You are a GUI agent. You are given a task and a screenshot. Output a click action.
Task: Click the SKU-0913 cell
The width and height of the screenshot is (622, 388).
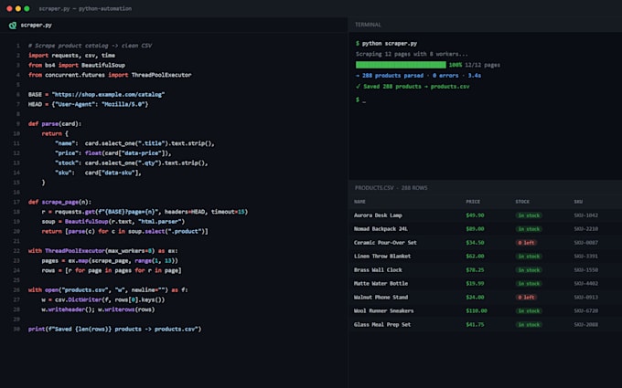click(x=586, y=297)
